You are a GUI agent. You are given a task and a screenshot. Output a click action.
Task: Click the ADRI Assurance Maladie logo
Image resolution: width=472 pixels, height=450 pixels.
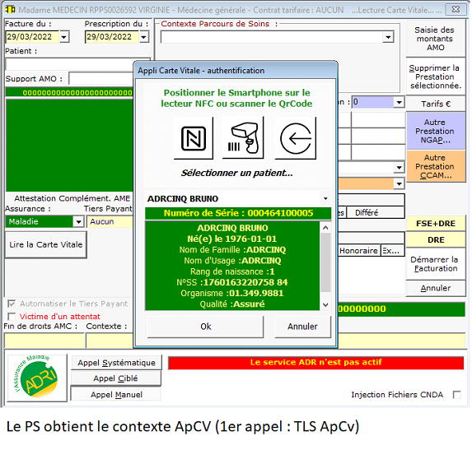pos(37,378)
